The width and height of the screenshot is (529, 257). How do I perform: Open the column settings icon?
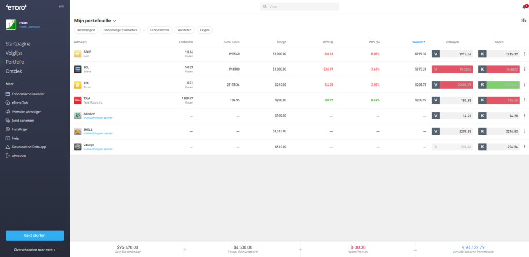click(x=524, y=20)
